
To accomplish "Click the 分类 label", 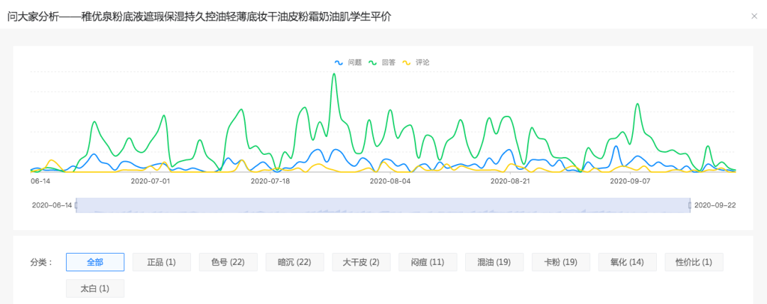I will tap(42, 262).
